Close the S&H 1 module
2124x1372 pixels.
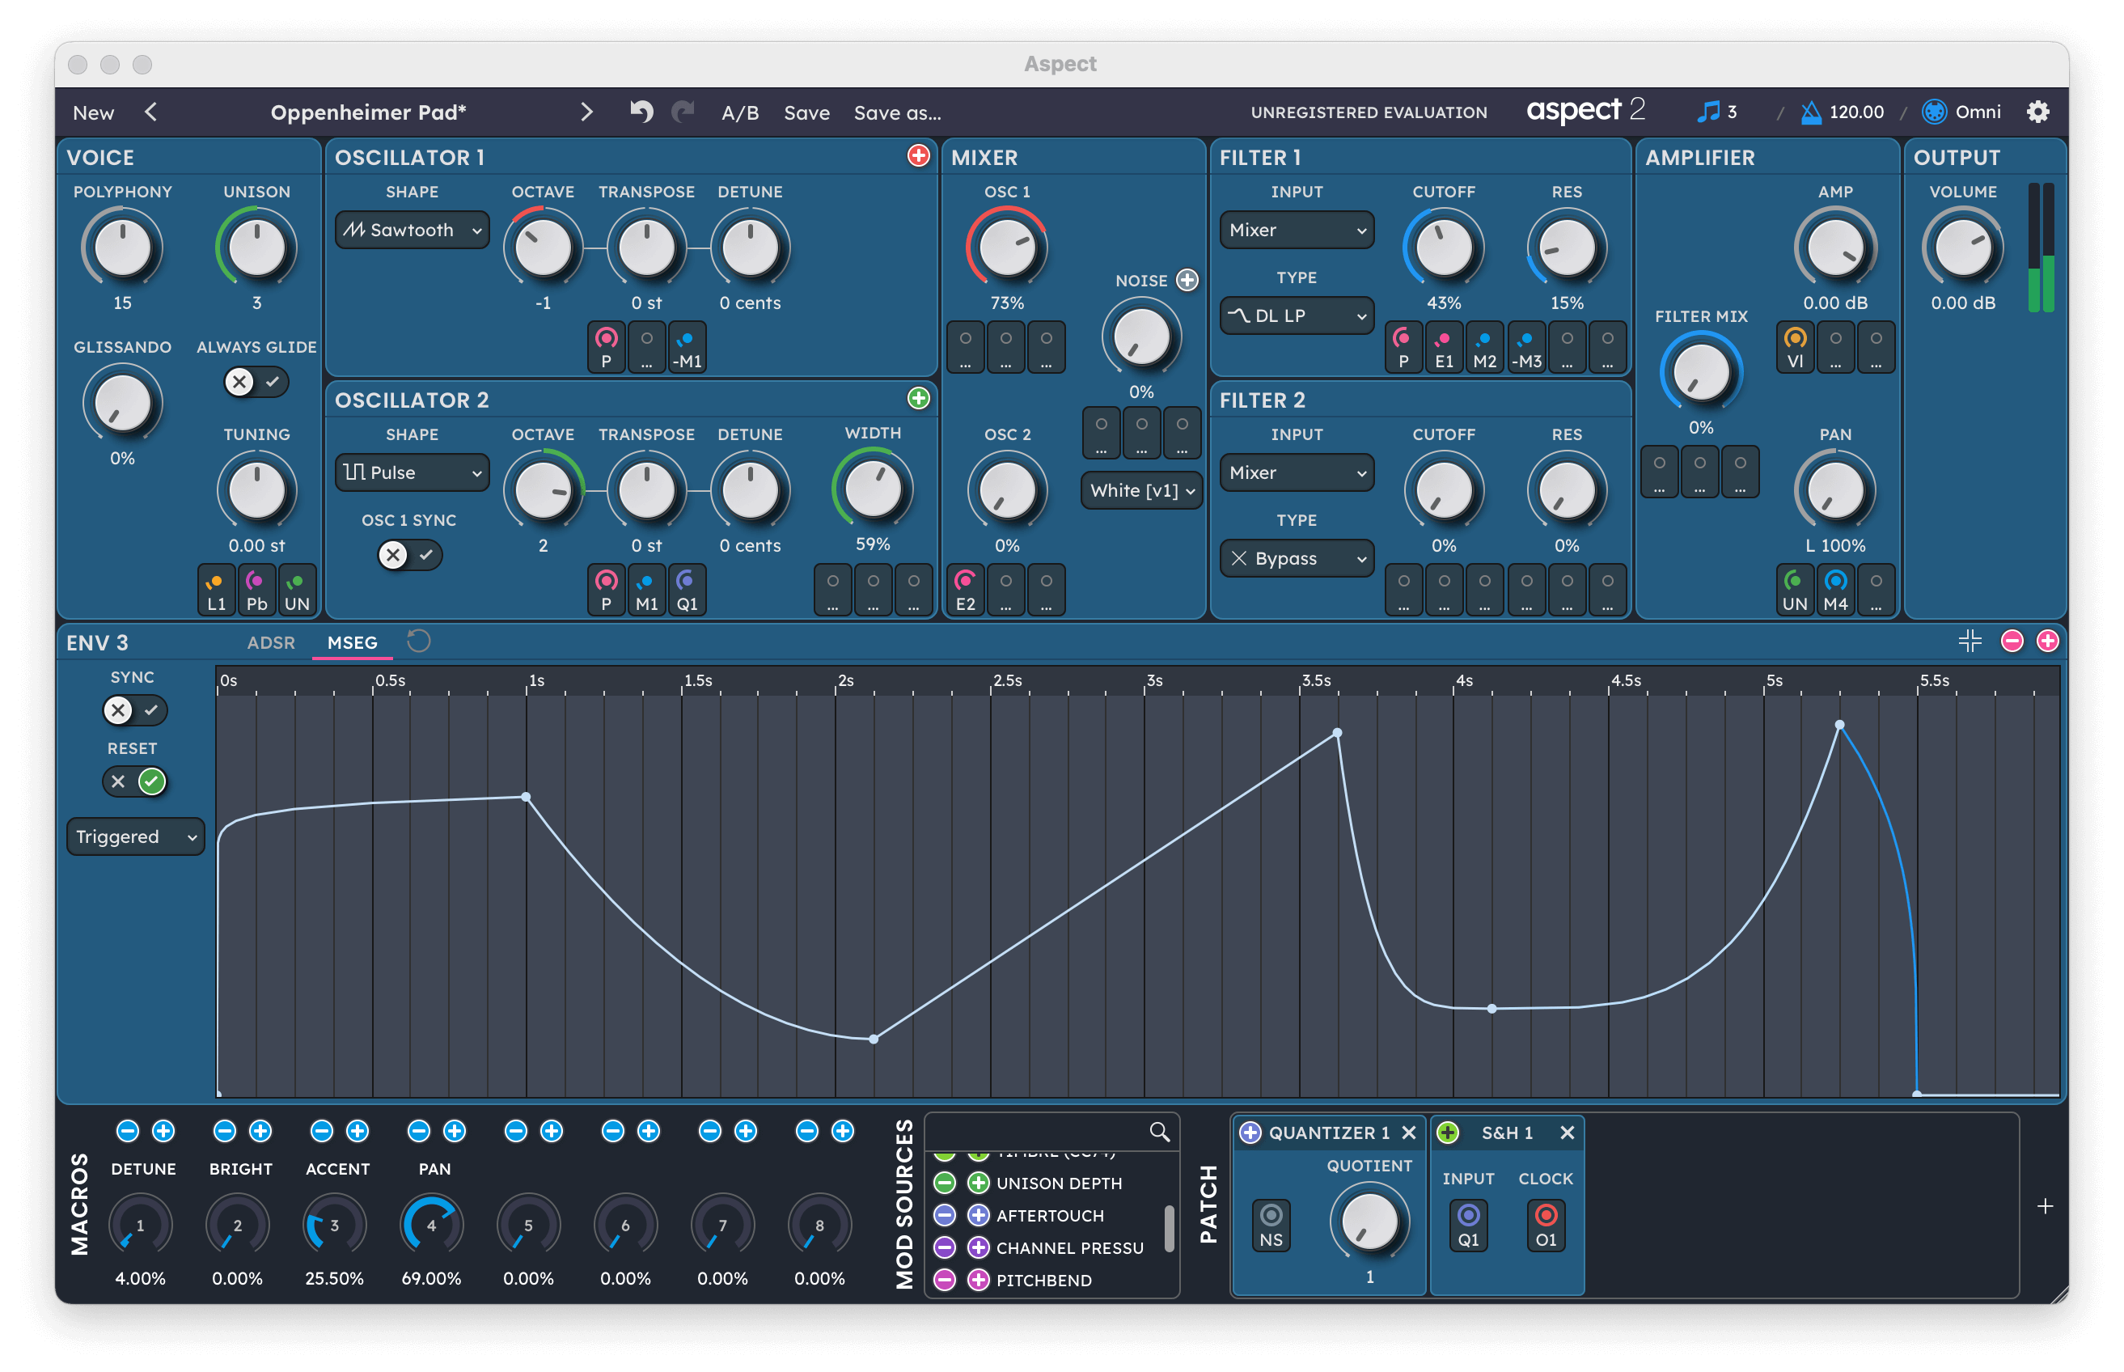point(1567,1133)
